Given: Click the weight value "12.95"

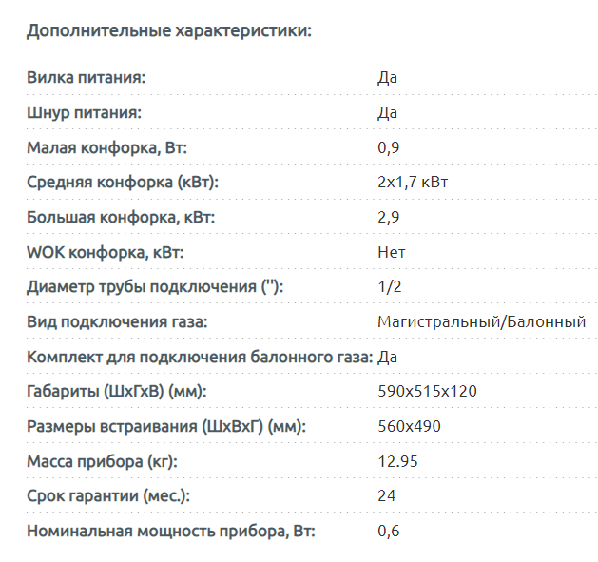Looking at the screenshot, I should tap(398, 461).
